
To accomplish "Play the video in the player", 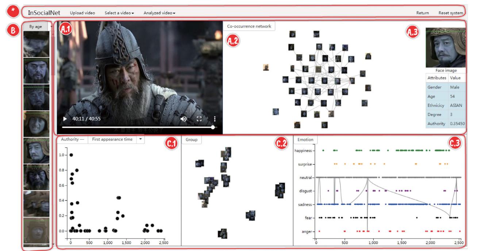I will pos(65,119).
